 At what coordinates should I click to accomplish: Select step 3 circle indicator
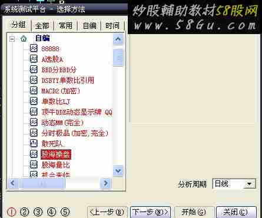pos(38,212)
